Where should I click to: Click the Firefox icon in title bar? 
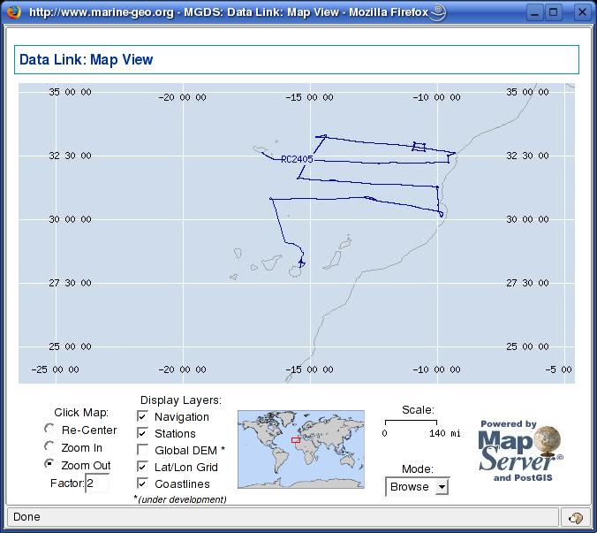click(x=13, y=13)
